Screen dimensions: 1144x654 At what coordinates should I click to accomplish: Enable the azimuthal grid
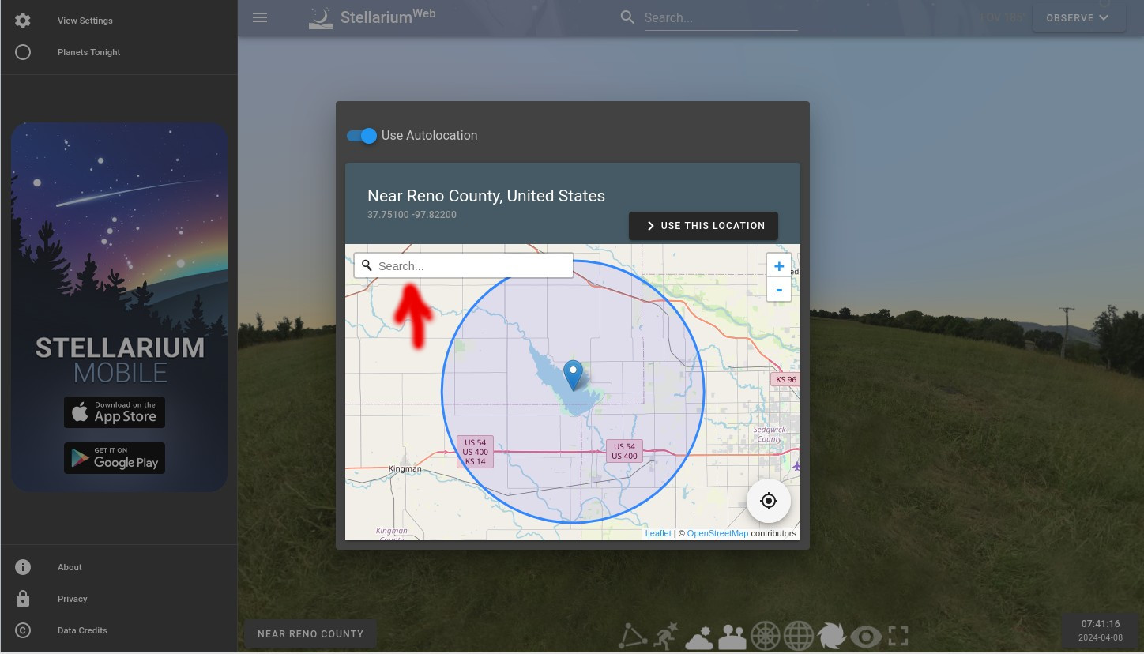click(x=765, y=636)
